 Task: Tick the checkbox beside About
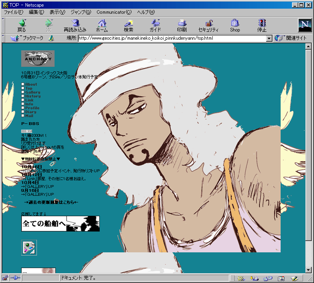(x=23, y=84)
